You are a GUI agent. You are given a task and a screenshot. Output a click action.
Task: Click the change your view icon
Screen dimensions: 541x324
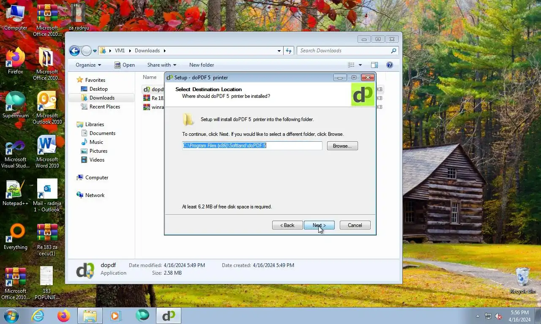pos(351,65)
